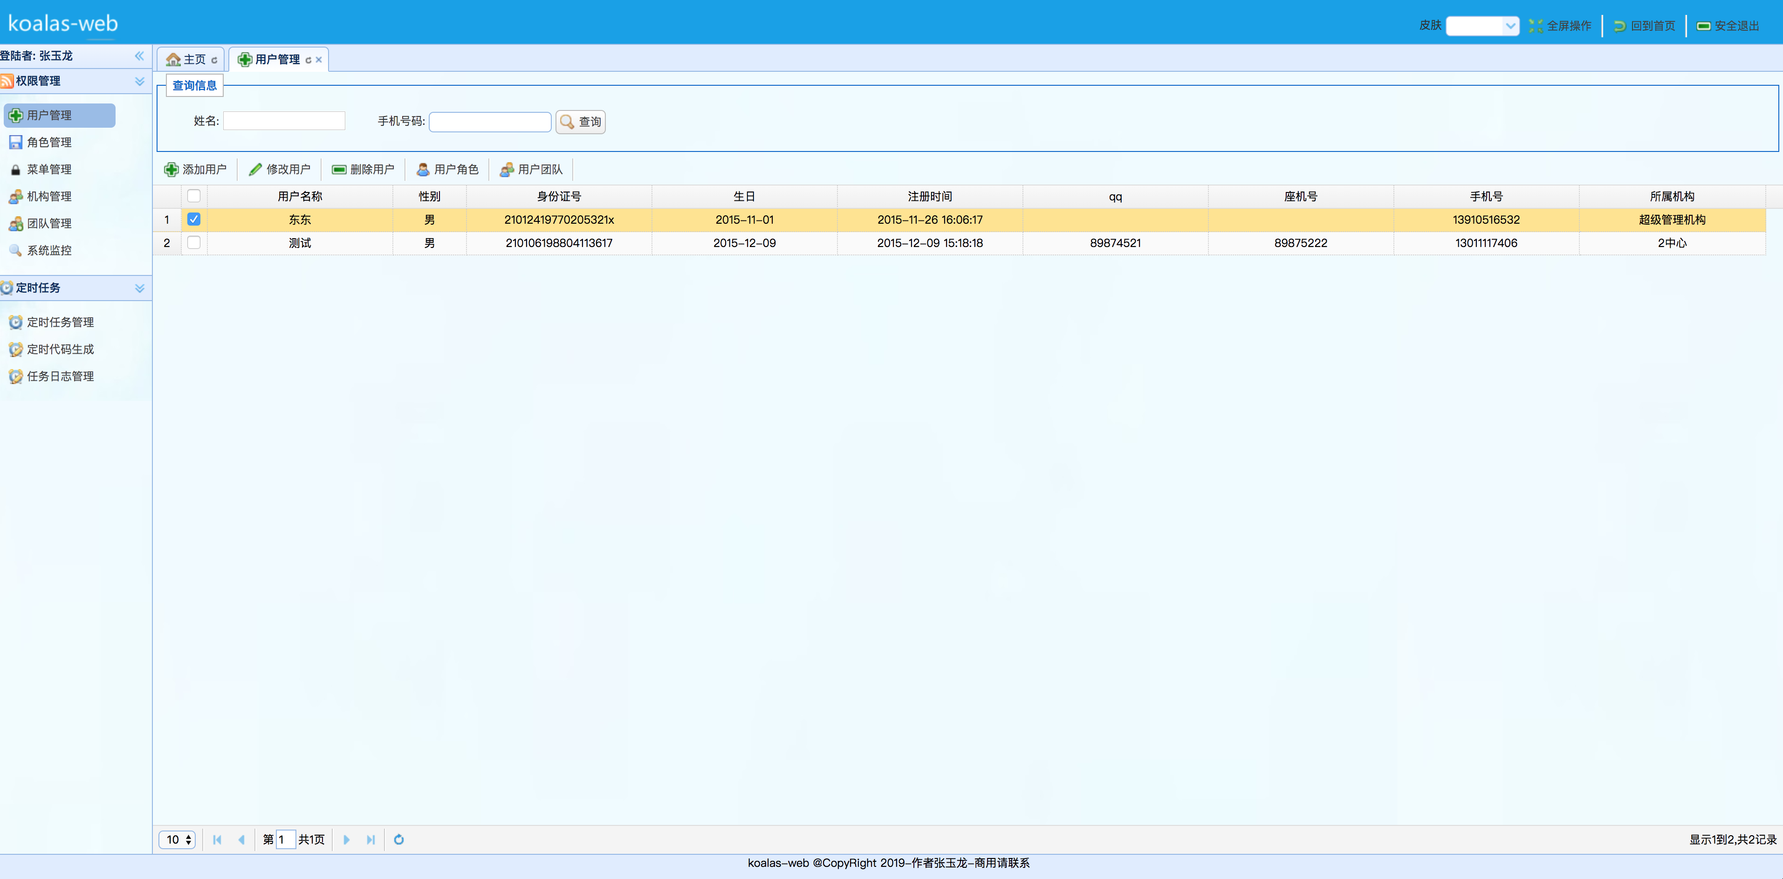Collapse the 权限管理 panel chevron

pos(139,82)
